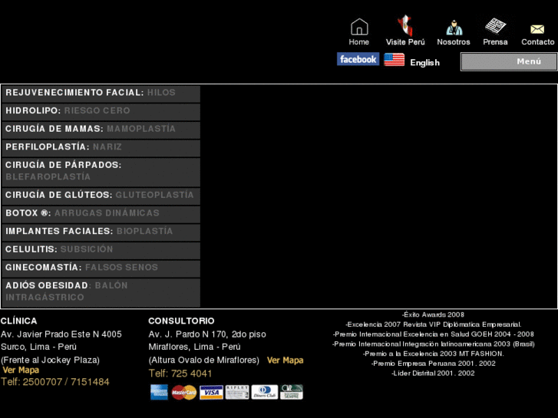Click the CONSULTORIO heading
The width and height of the screenshot is (558, 418).
tap(181, 321)
